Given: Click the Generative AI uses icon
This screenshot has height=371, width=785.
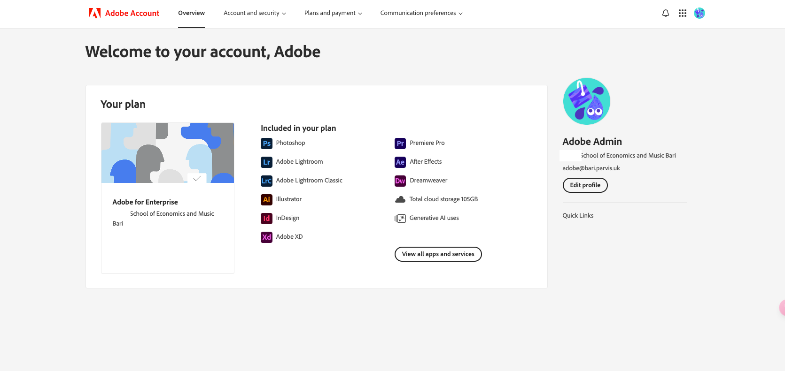Looking at the screenshot, I should (x=400, y=219).
